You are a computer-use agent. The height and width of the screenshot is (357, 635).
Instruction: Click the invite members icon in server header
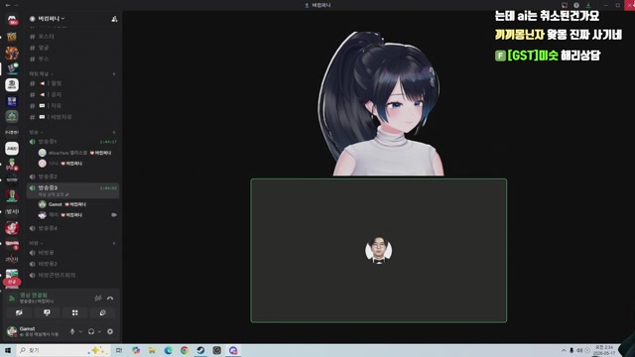[114, 19]
